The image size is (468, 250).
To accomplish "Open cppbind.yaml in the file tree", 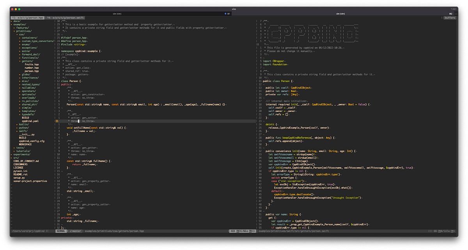I will click(x=30, y=121).
